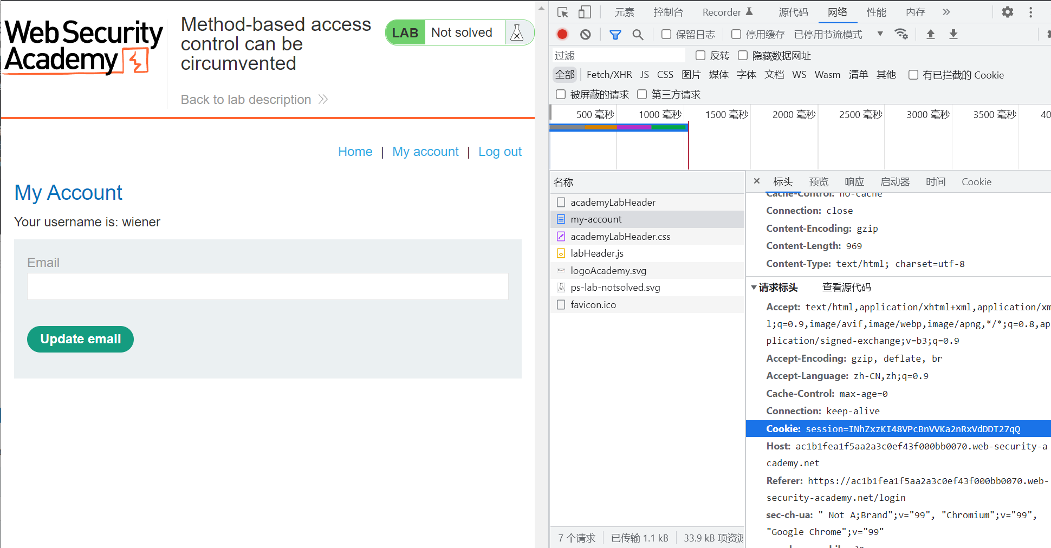Click the Recorder flask icon
This screenshot has width=1051, height=548.
point(750,11)
